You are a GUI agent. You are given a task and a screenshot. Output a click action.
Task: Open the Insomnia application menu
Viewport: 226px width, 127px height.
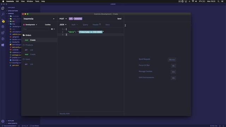point(10,1)
